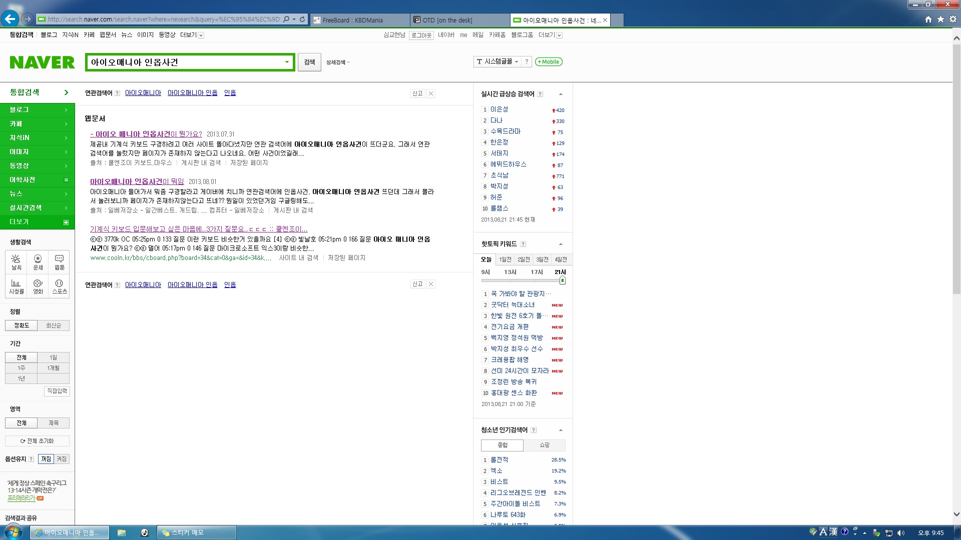Viewport: 961px width, 540px height.
Task: Open the browser Home icon
Action: click(928, 19)
